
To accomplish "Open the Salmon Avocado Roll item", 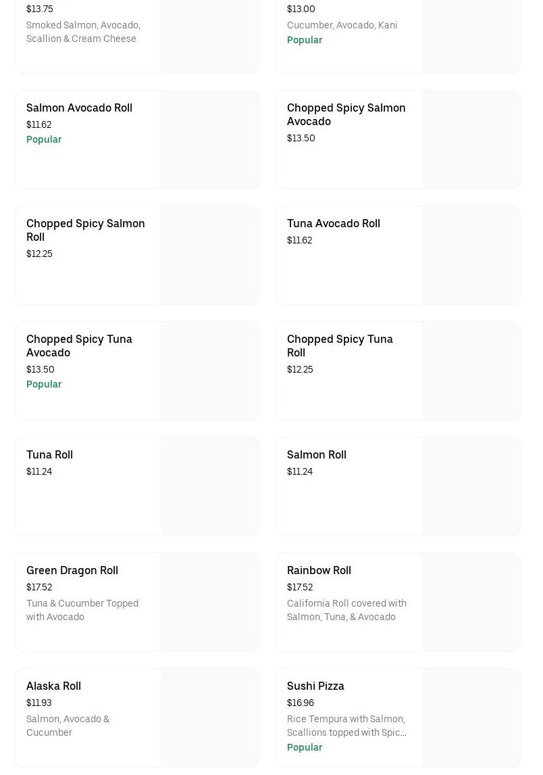I will pos(79,108).
